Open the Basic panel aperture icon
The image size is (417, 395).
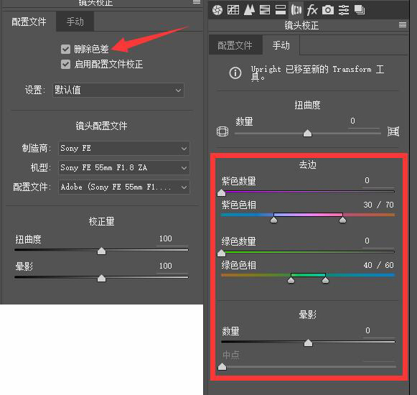click(x=217, y=10)
